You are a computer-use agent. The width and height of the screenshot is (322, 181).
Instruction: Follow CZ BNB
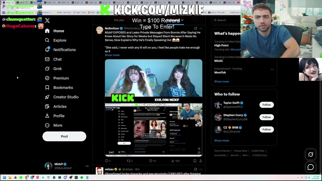(267, 129)
